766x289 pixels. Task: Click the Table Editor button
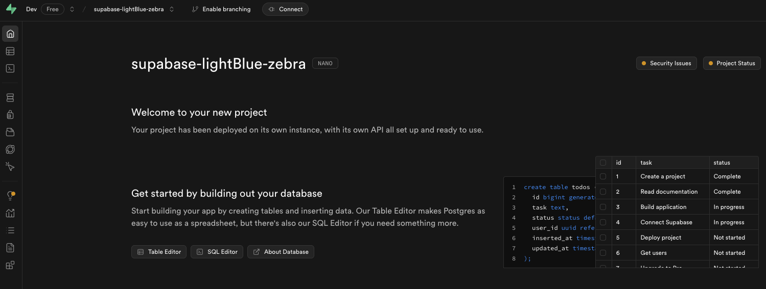pyautogui.click(x=159, y=252)
